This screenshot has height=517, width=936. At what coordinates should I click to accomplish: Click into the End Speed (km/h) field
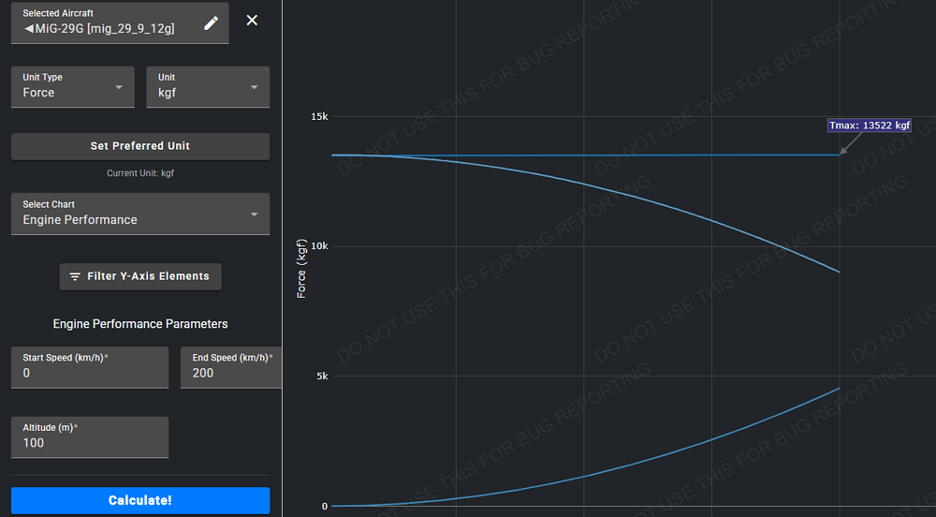(x=230, y=373)
